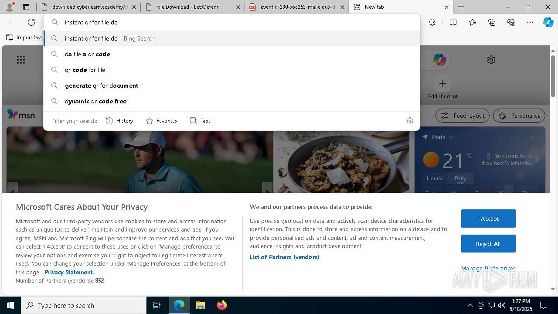Open weather card more options ellipsis

pos(532,137)
